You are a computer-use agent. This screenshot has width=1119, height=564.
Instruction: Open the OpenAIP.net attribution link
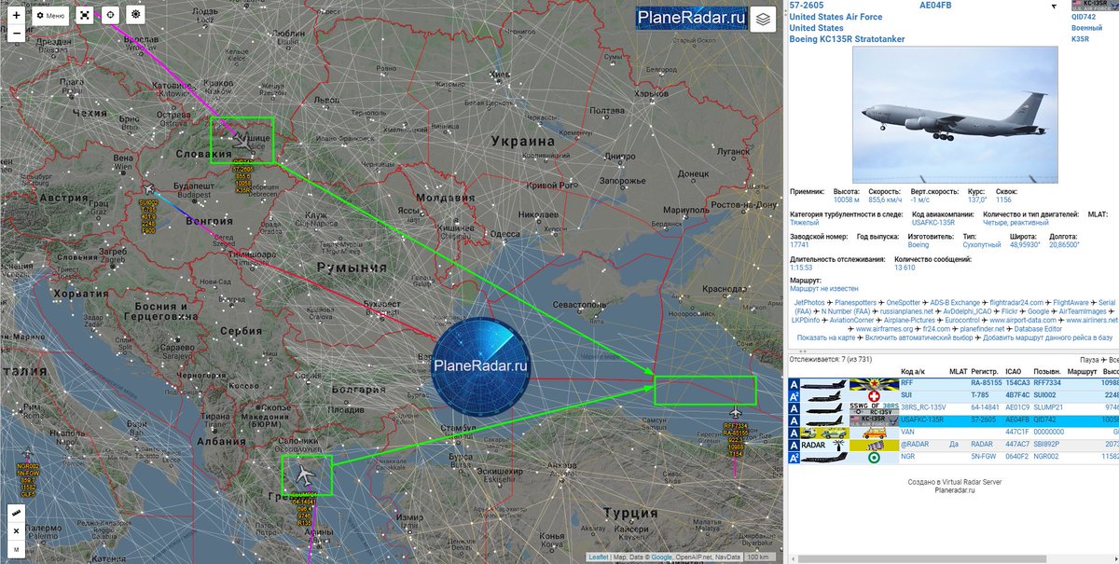pos(692,557)
